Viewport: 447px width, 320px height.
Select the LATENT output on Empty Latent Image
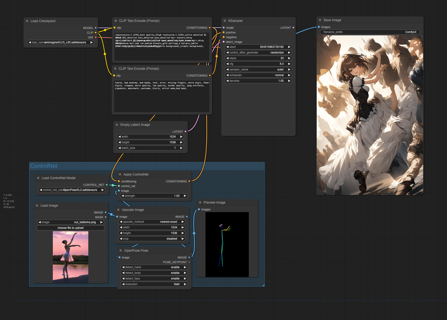pos(186,132)
